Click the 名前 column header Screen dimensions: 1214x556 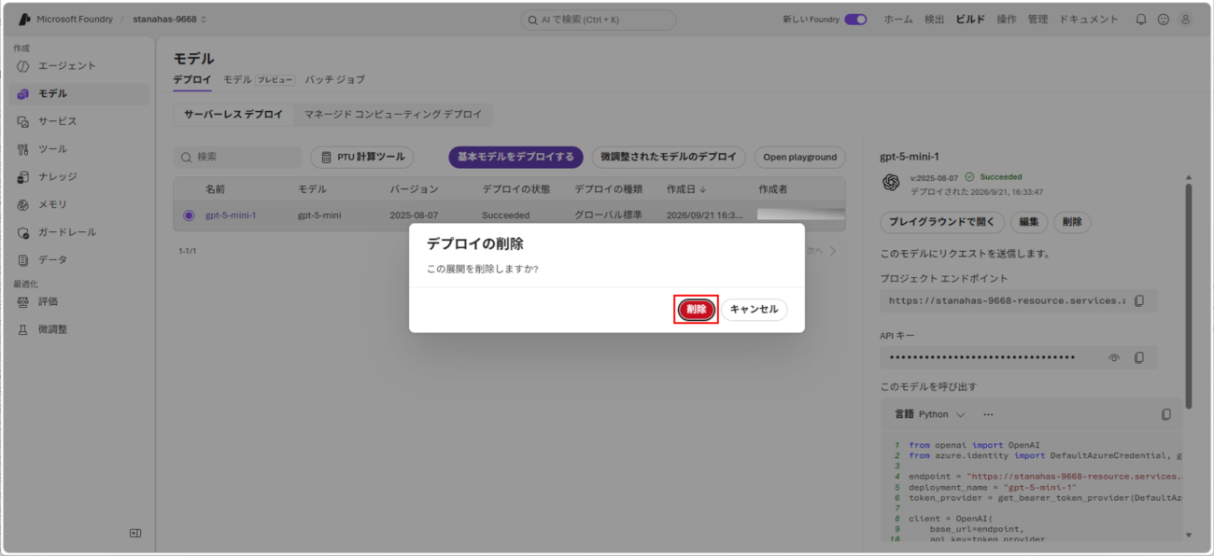pos(215,189)
